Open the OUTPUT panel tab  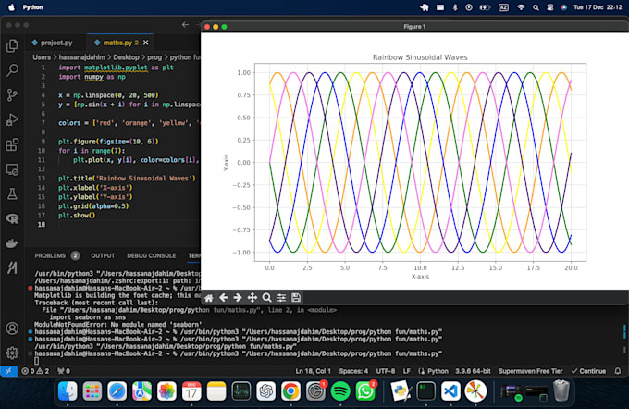103,255
